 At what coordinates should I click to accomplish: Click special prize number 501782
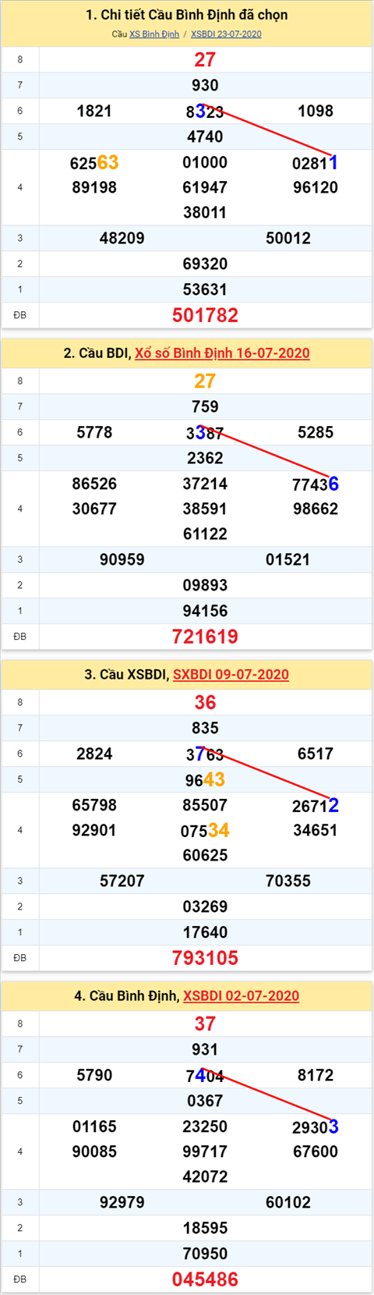coord(205,315)
